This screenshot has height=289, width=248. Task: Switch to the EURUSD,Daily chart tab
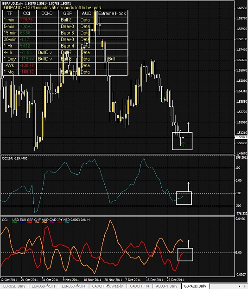[14, 286]
